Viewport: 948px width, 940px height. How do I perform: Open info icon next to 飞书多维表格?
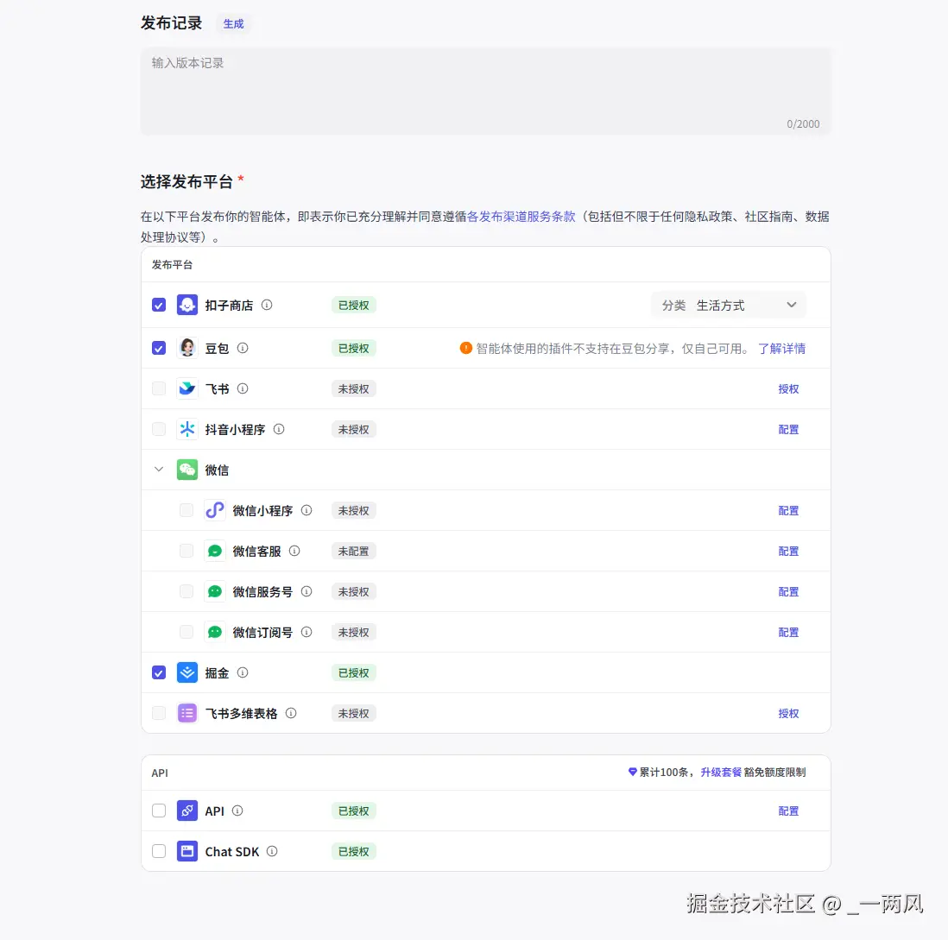(291, 713)
